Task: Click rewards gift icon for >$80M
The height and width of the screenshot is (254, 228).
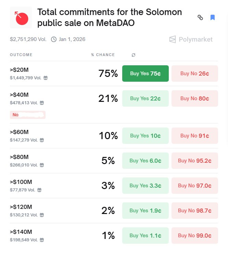Action: pyautogui.click(x=42, y=165)
